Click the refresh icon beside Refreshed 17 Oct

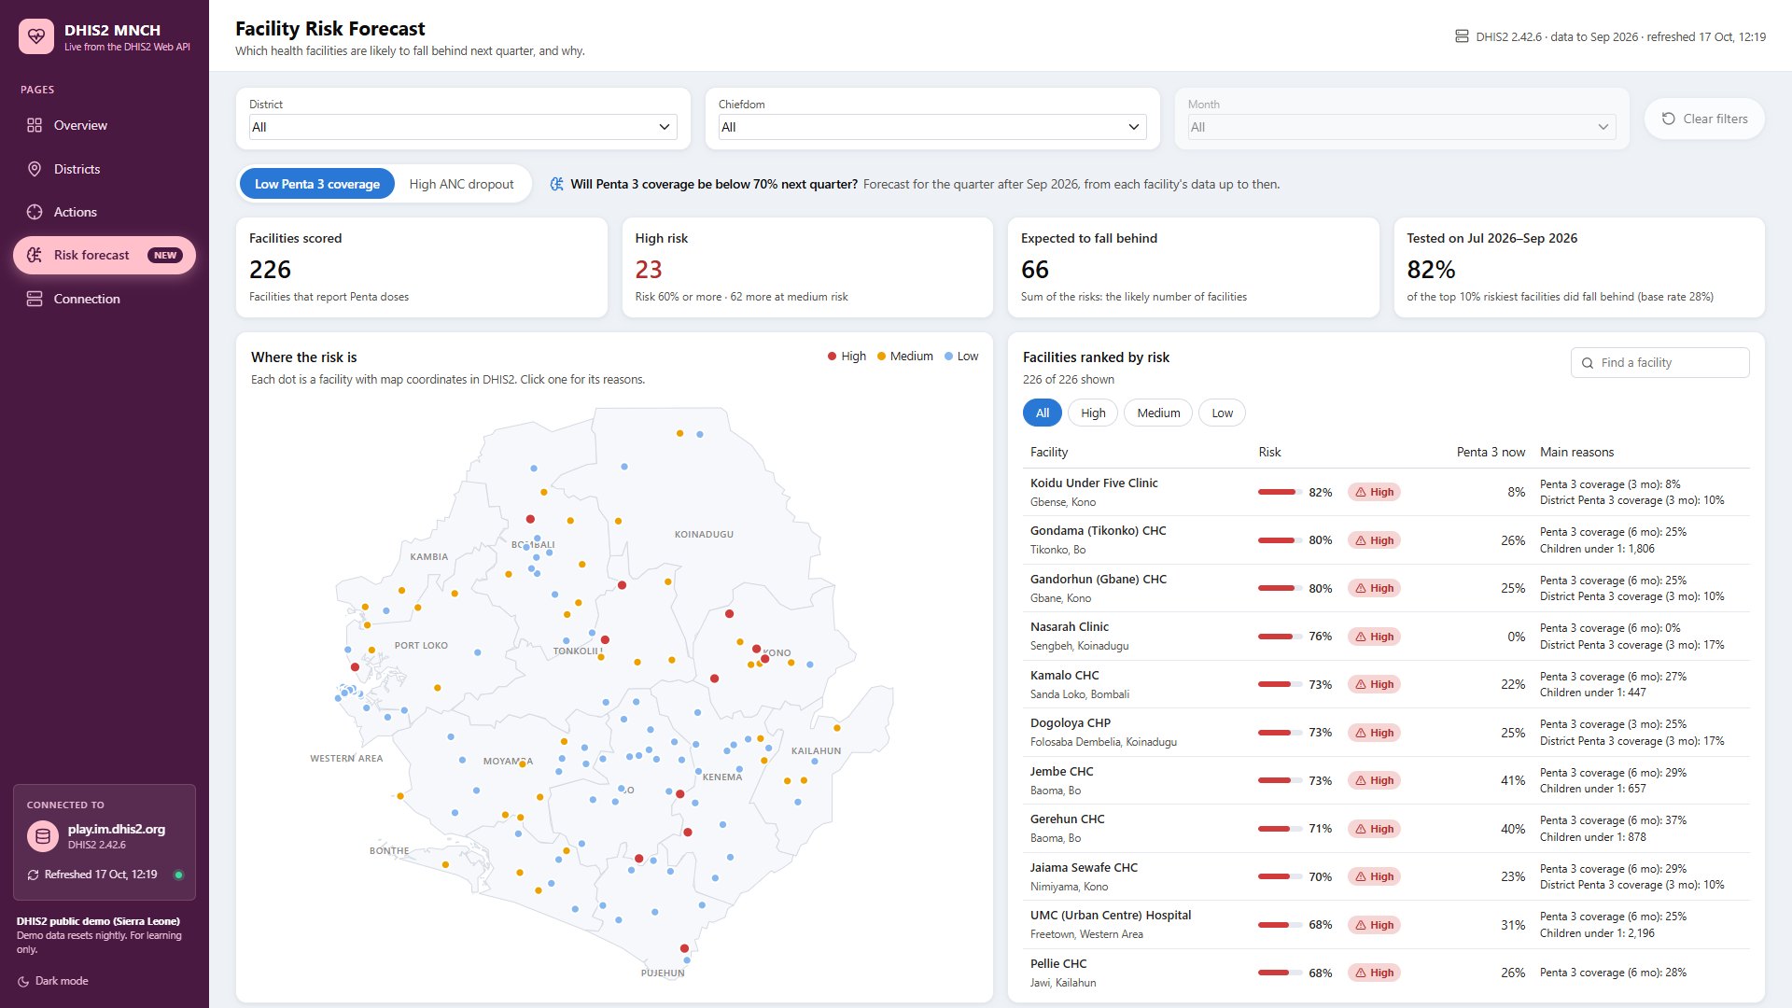click(x=33, y=875)
